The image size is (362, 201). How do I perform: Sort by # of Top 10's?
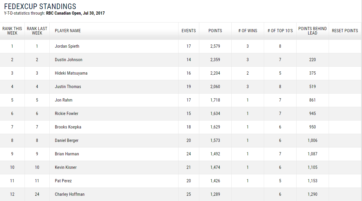280,31
